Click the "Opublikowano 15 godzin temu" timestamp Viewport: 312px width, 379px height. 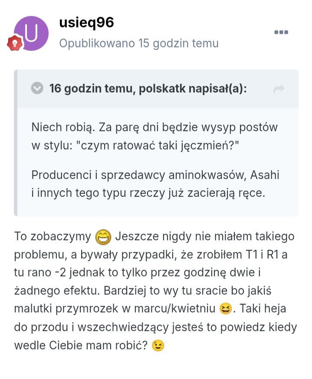click(139, 43)
